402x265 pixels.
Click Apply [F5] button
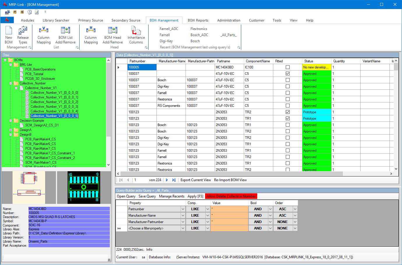coord(195,196)
